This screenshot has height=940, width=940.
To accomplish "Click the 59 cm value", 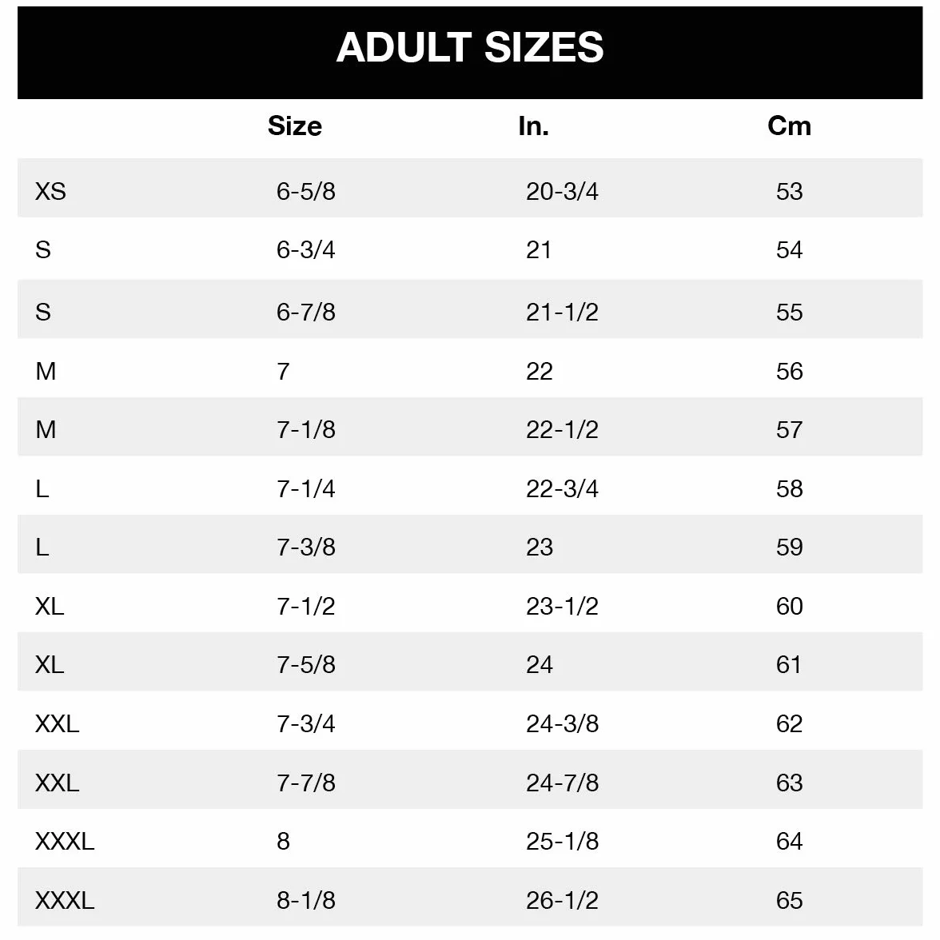I will (789, 547).
